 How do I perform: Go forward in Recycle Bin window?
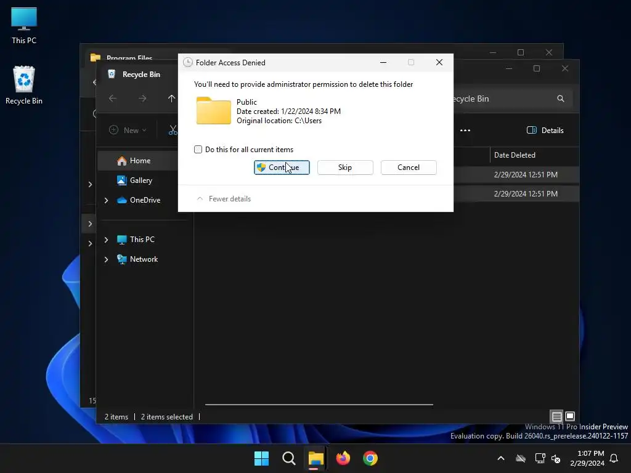point(142,99)
